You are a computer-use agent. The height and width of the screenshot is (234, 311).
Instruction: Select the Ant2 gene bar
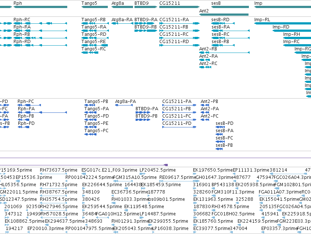click(224, 15)
